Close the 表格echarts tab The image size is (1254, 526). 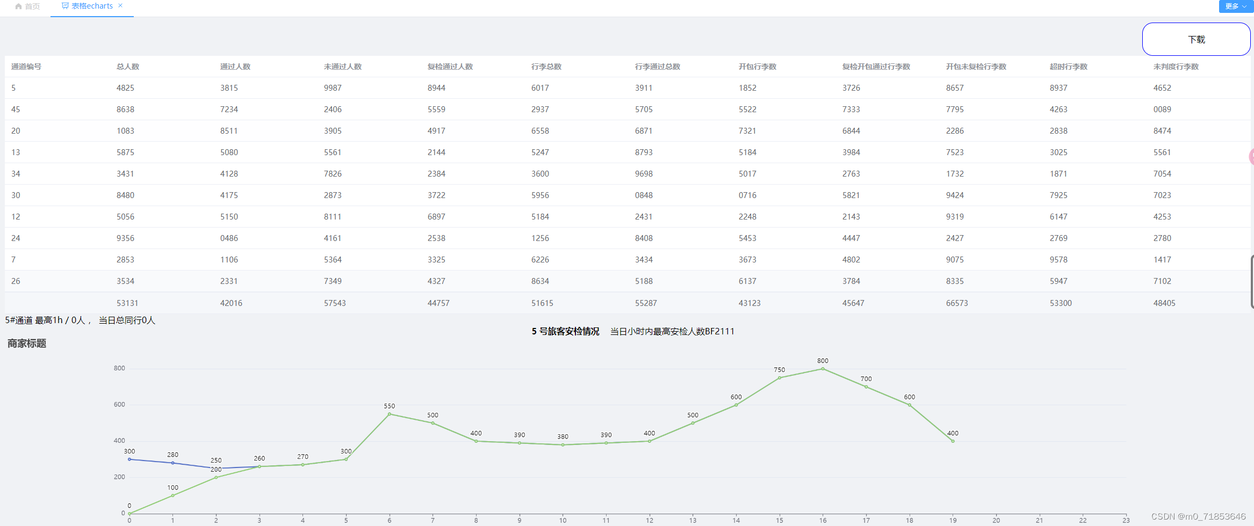(x=120, y=5)
